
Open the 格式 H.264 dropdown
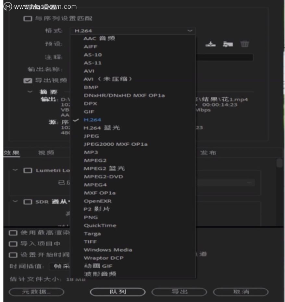coord(133,31)
